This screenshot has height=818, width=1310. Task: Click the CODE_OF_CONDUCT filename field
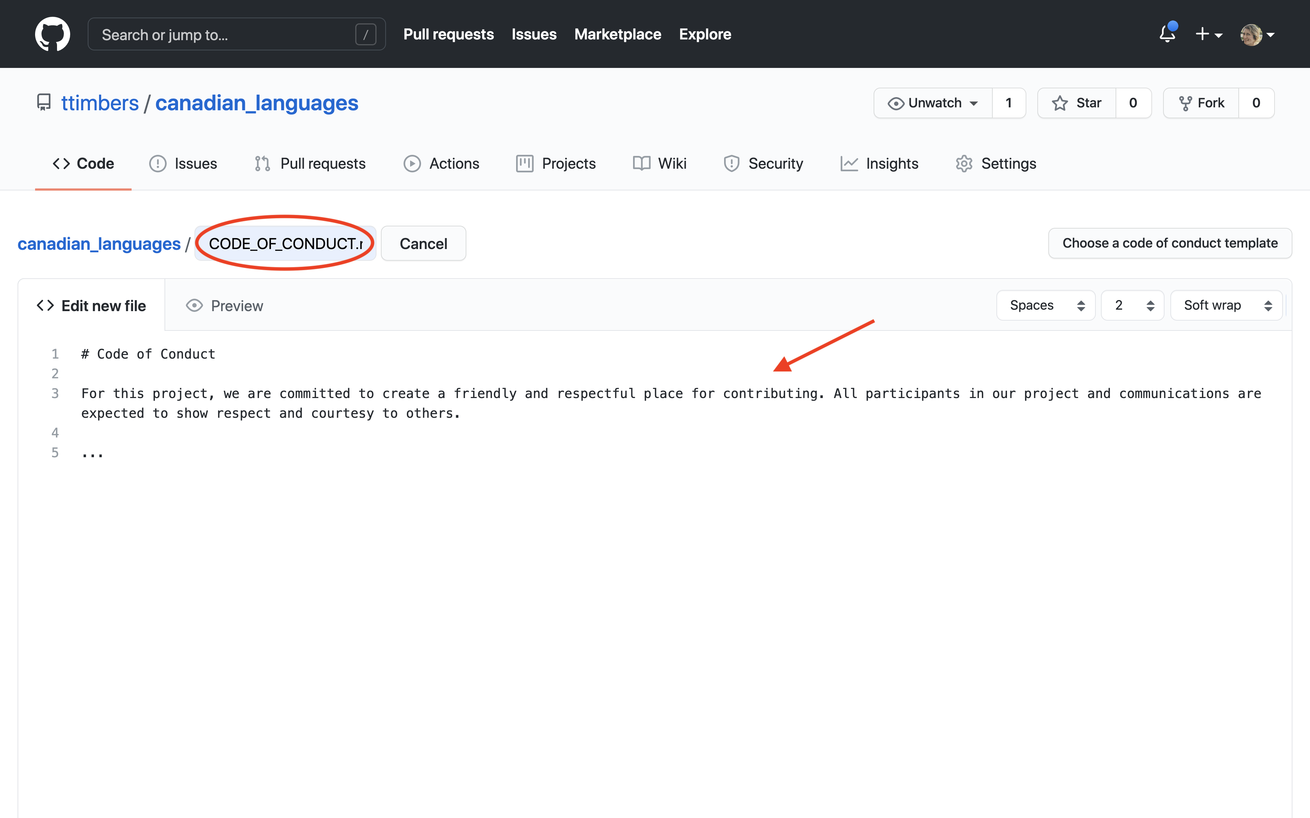point(285,244)
